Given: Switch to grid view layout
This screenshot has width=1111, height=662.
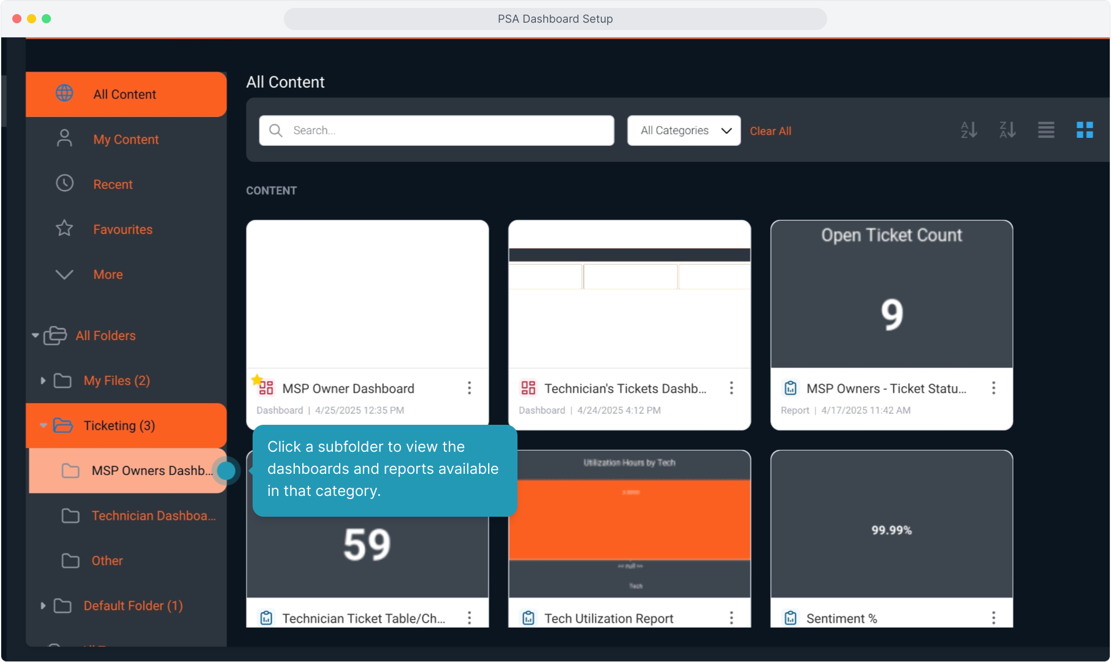Looking at the screenshot, I should [x=1085, y=130].
